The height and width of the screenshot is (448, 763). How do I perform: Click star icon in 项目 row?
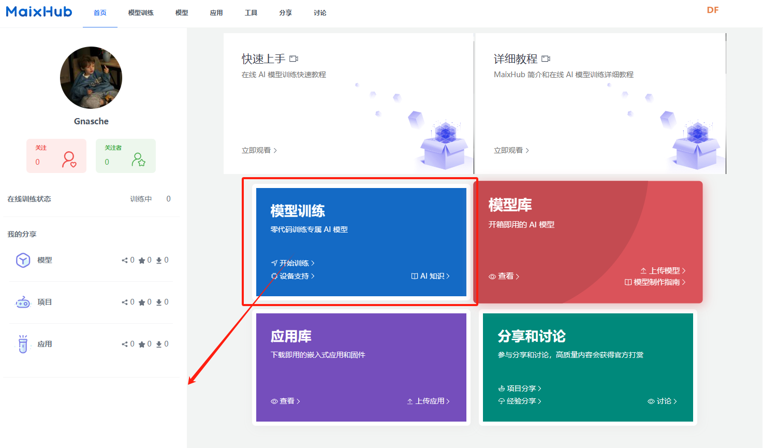142,302
